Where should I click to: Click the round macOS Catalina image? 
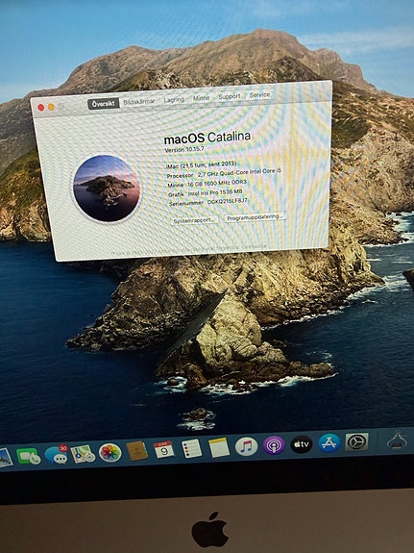107,189
